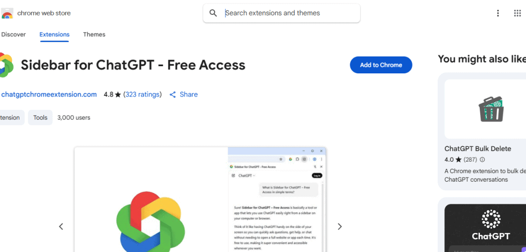Click the ChatGPT Bulk Delete trash icon
The image size is (526, 252).
(492, 109)
